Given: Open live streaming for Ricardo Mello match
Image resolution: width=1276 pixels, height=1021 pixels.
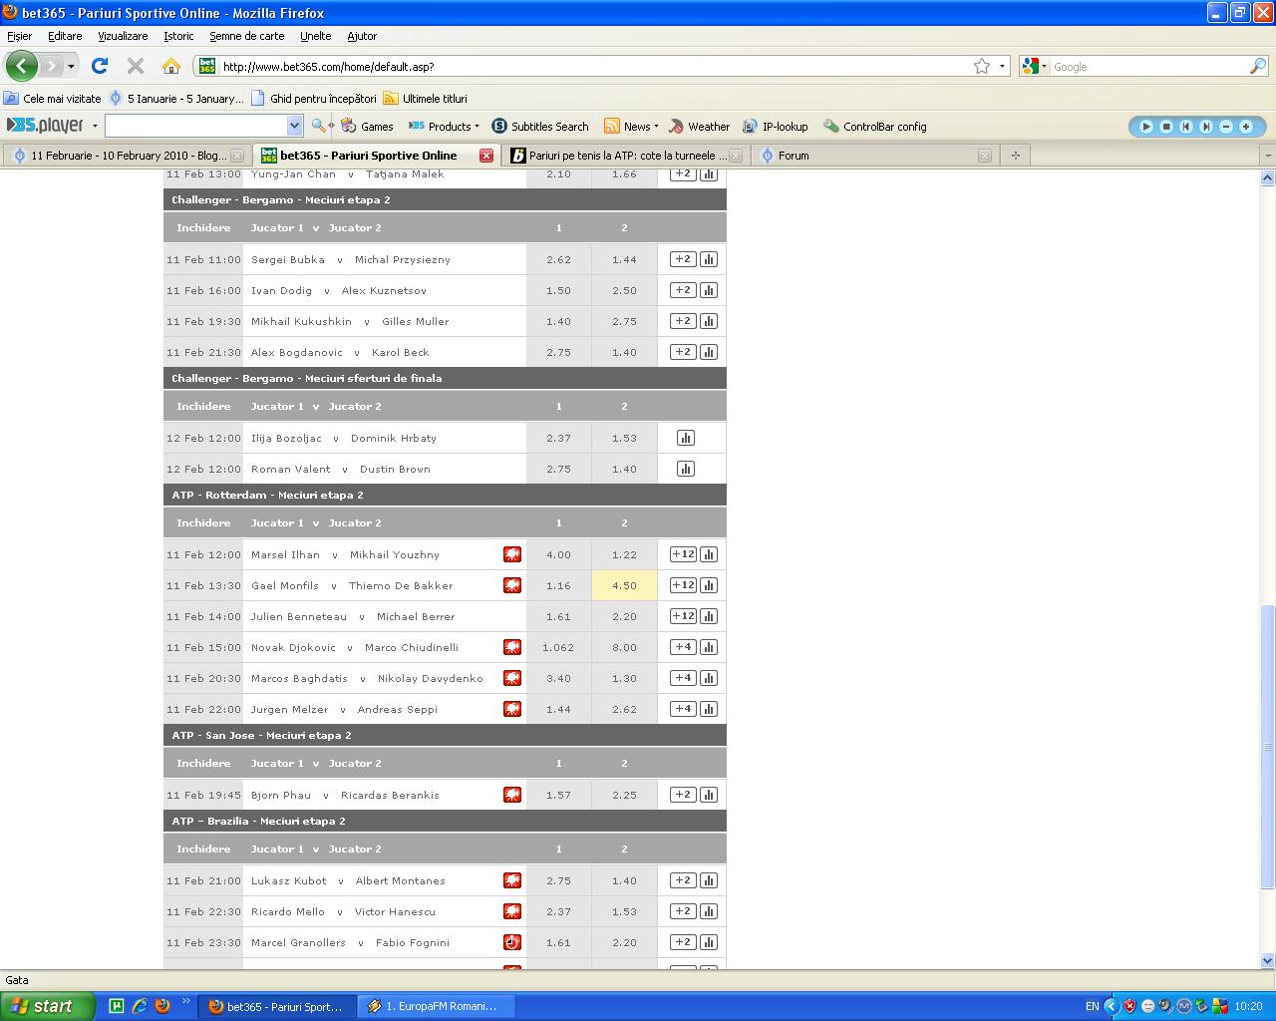Looking at the screenshot, I should [512, 911].
